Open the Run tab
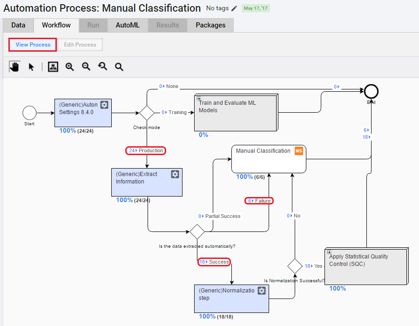The height and width of the screenshot is (326, 419). pos(93,25)
